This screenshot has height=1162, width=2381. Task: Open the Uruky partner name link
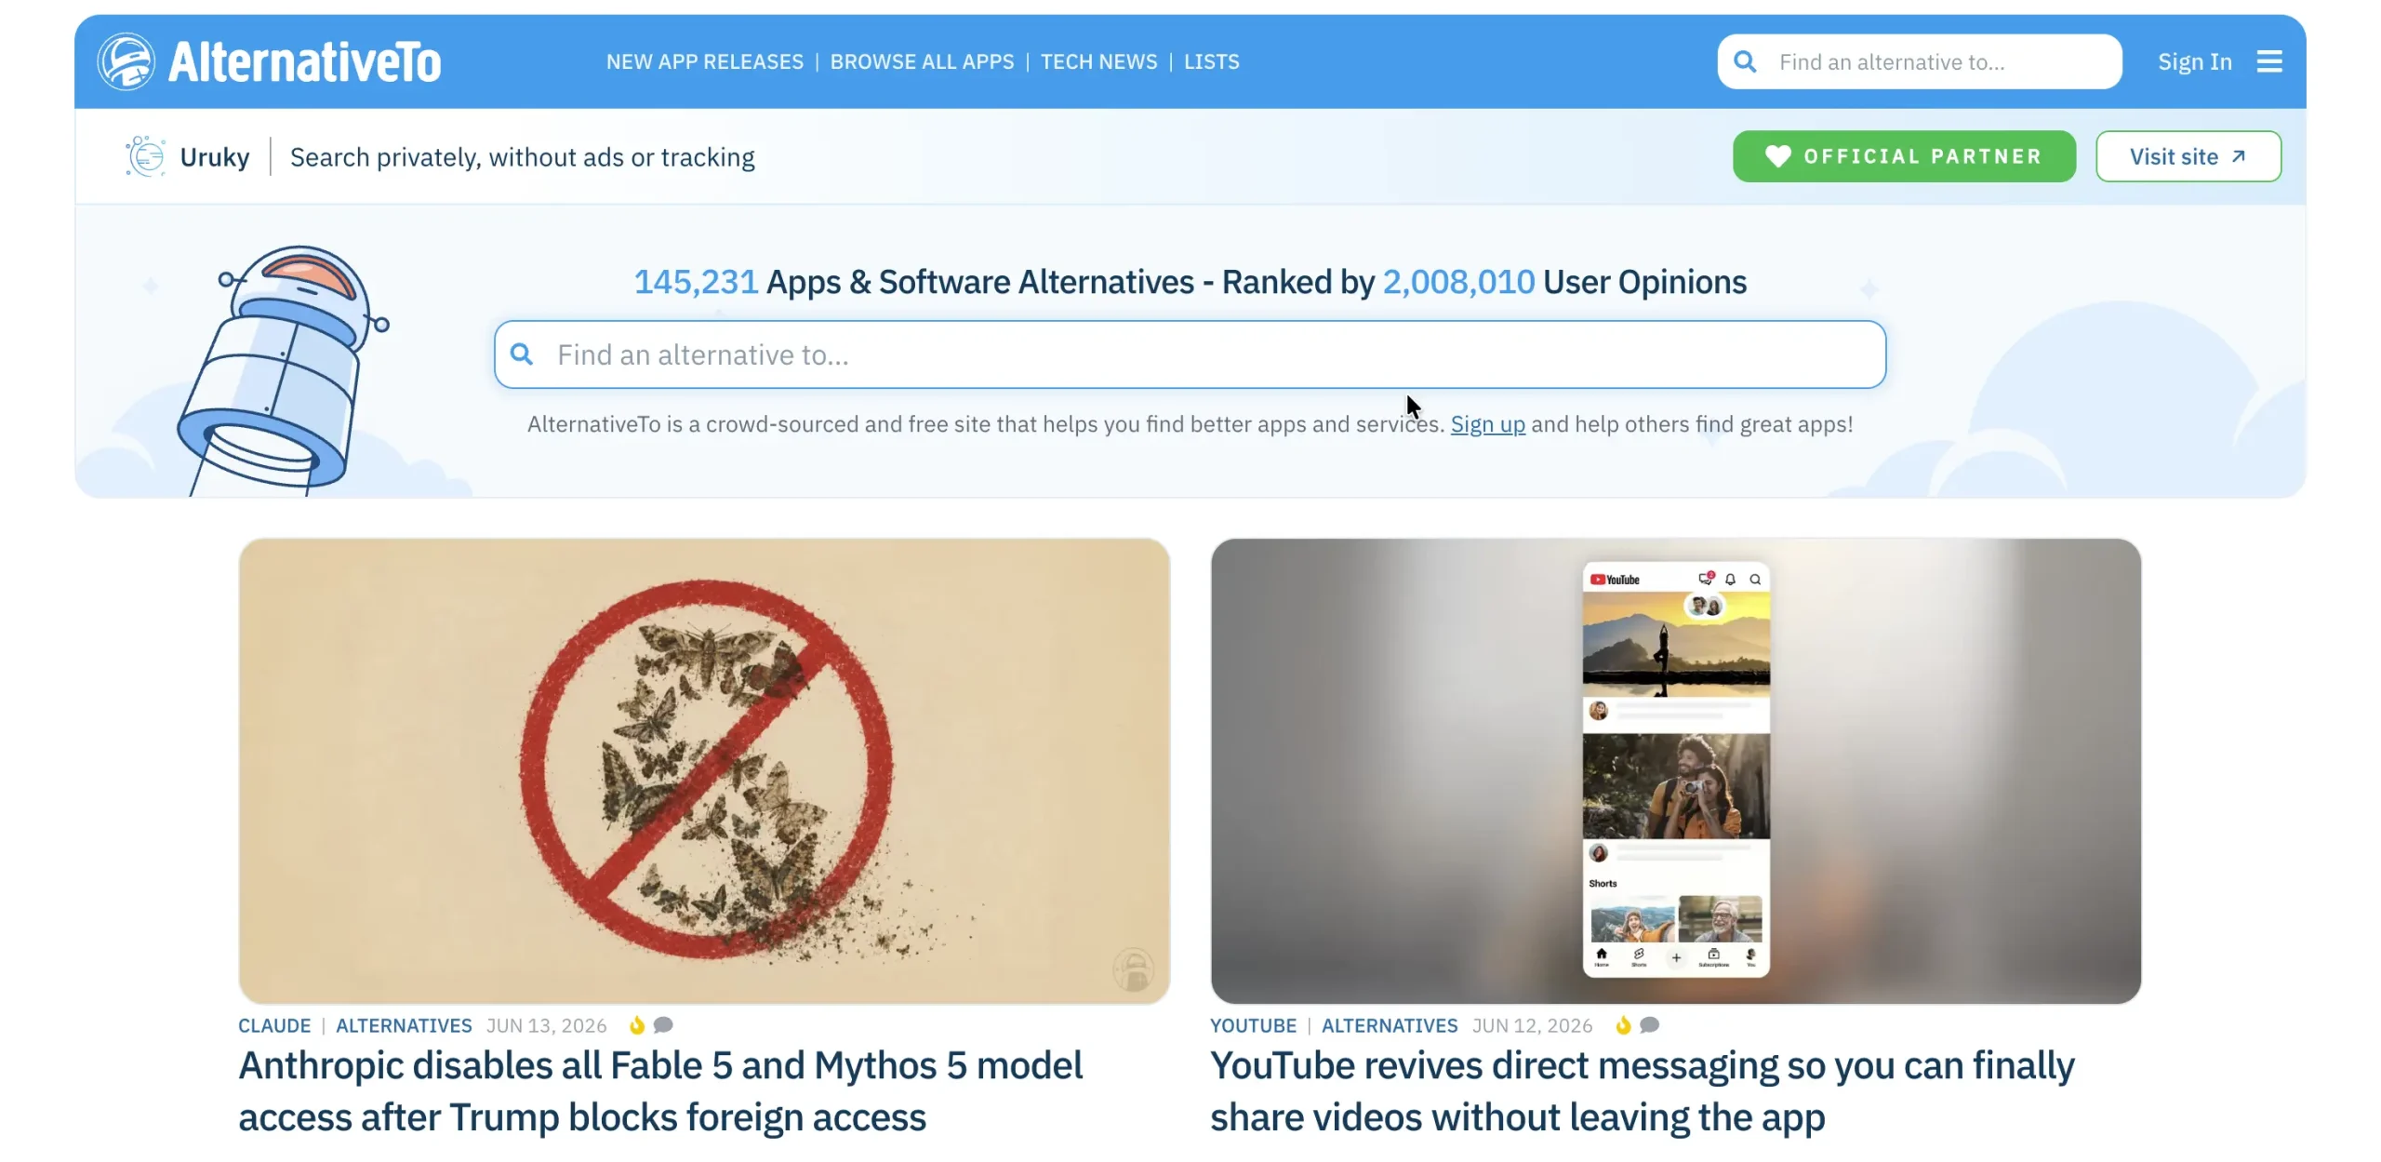point(215,157)
